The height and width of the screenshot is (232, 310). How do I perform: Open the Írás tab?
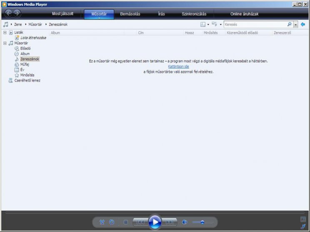(161, 14)
